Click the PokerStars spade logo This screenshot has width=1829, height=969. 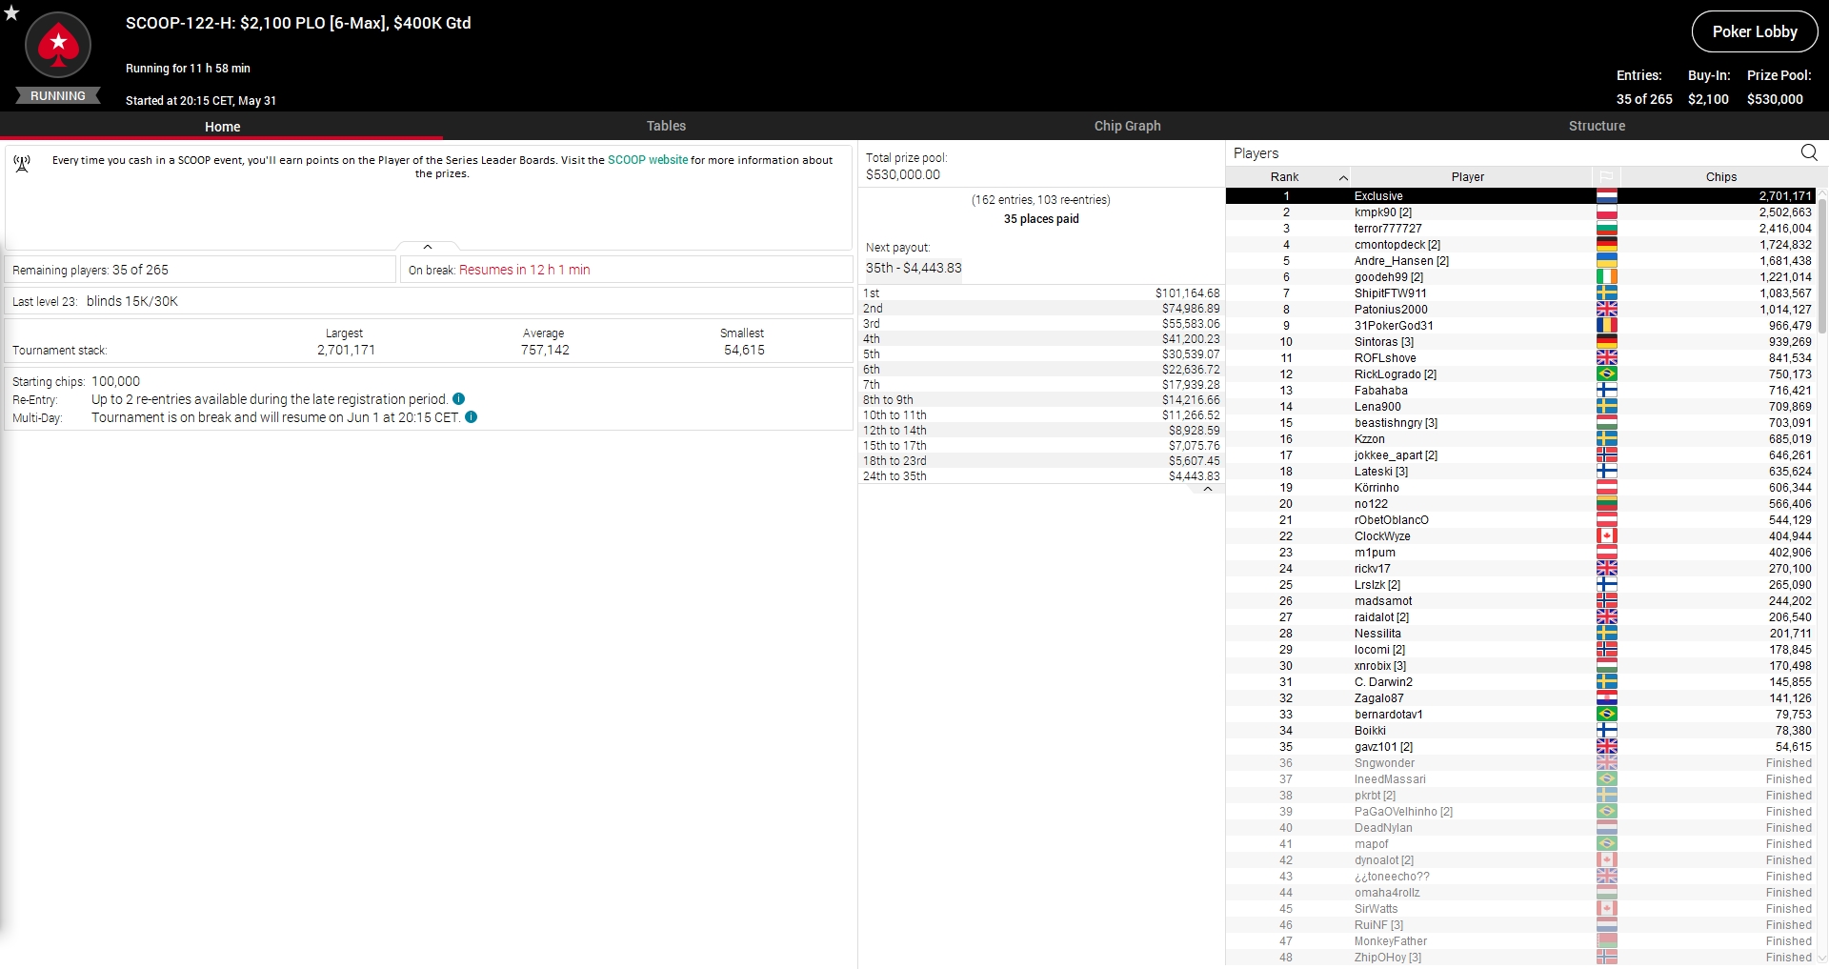[x=58, y=45]
